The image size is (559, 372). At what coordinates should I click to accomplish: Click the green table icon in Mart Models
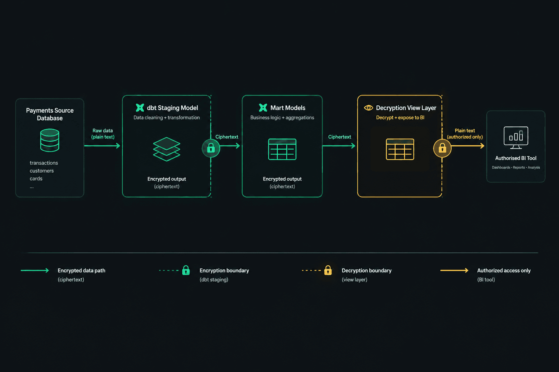click(282, 149)
